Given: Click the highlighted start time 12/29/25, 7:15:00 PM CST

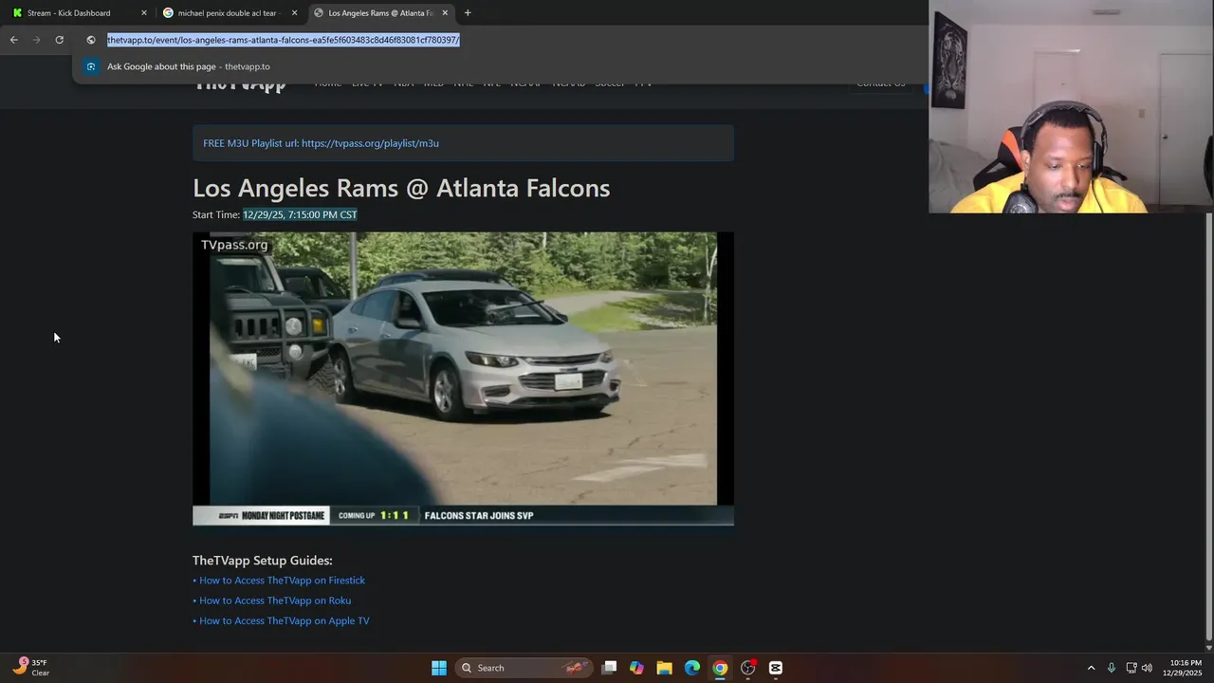Looking at the screenshot, I should [x=300, y=214].
